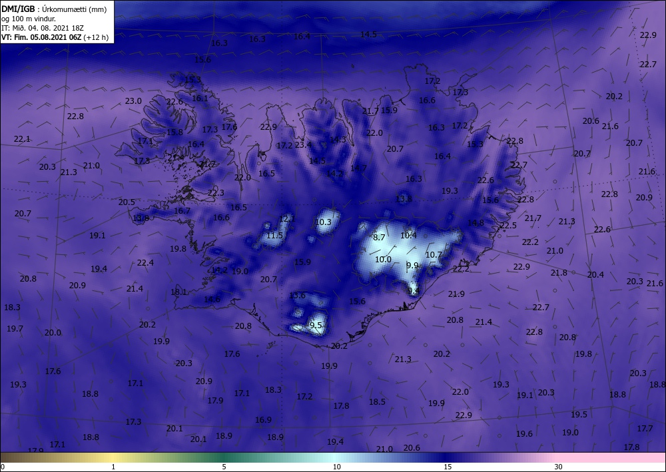Click the map value 22.5
Image resolution: width=666 pixels, height=472 pixels.
(x=508, y=226)
